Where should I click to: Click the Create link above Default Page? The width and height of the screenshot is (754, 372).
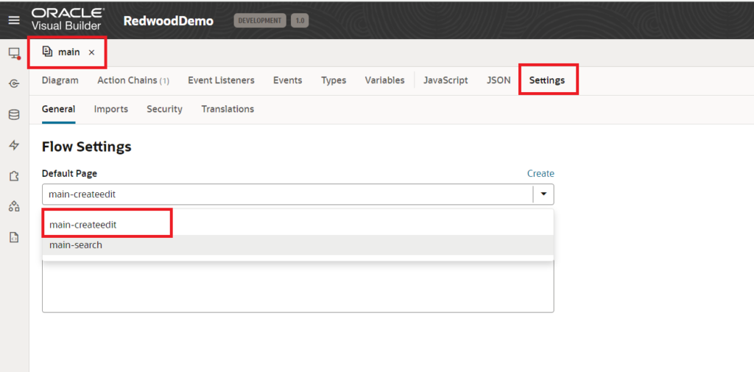tap(540, 174)
